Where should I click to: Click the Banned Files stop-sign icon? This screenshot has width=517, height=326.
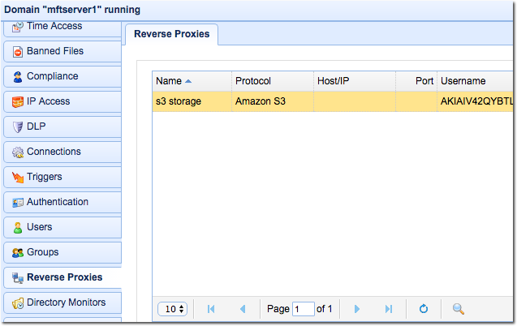[18, 52]
